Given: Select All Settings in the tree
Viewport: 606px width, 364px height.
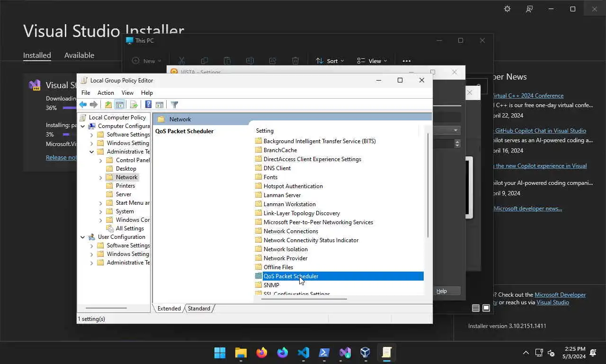Looking at the screenshot, I should pos(130,228).
